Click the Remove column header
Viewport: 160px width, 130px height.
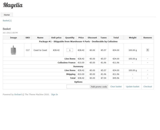pos(147,38)
